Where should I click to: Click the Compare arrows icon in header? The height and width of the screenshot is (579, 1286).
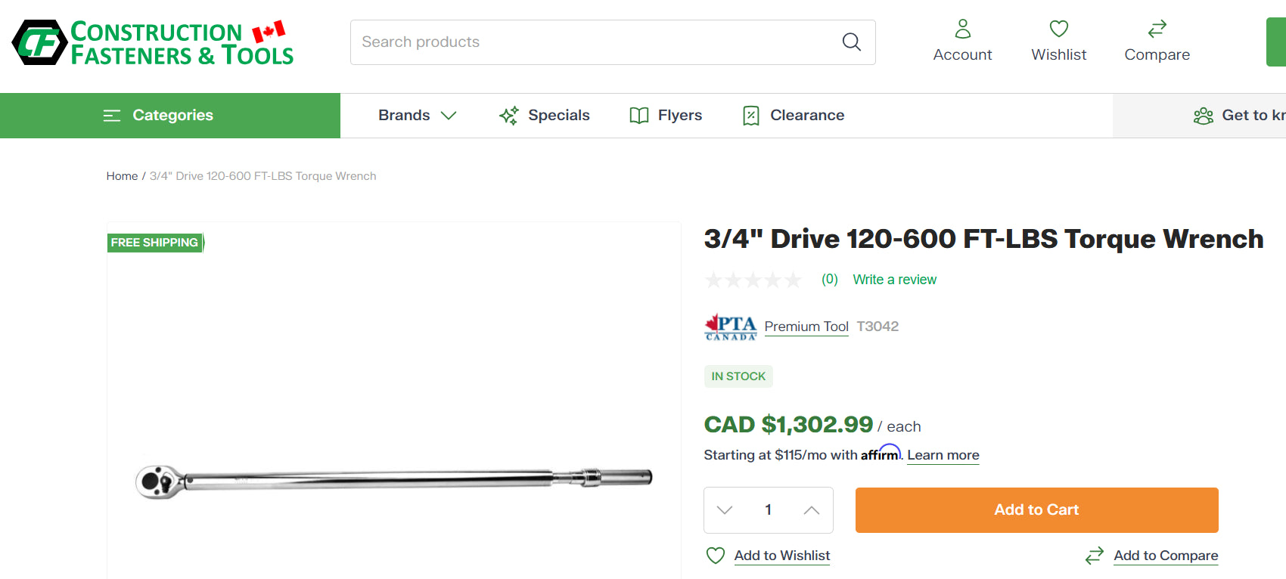click(1157, 29)
